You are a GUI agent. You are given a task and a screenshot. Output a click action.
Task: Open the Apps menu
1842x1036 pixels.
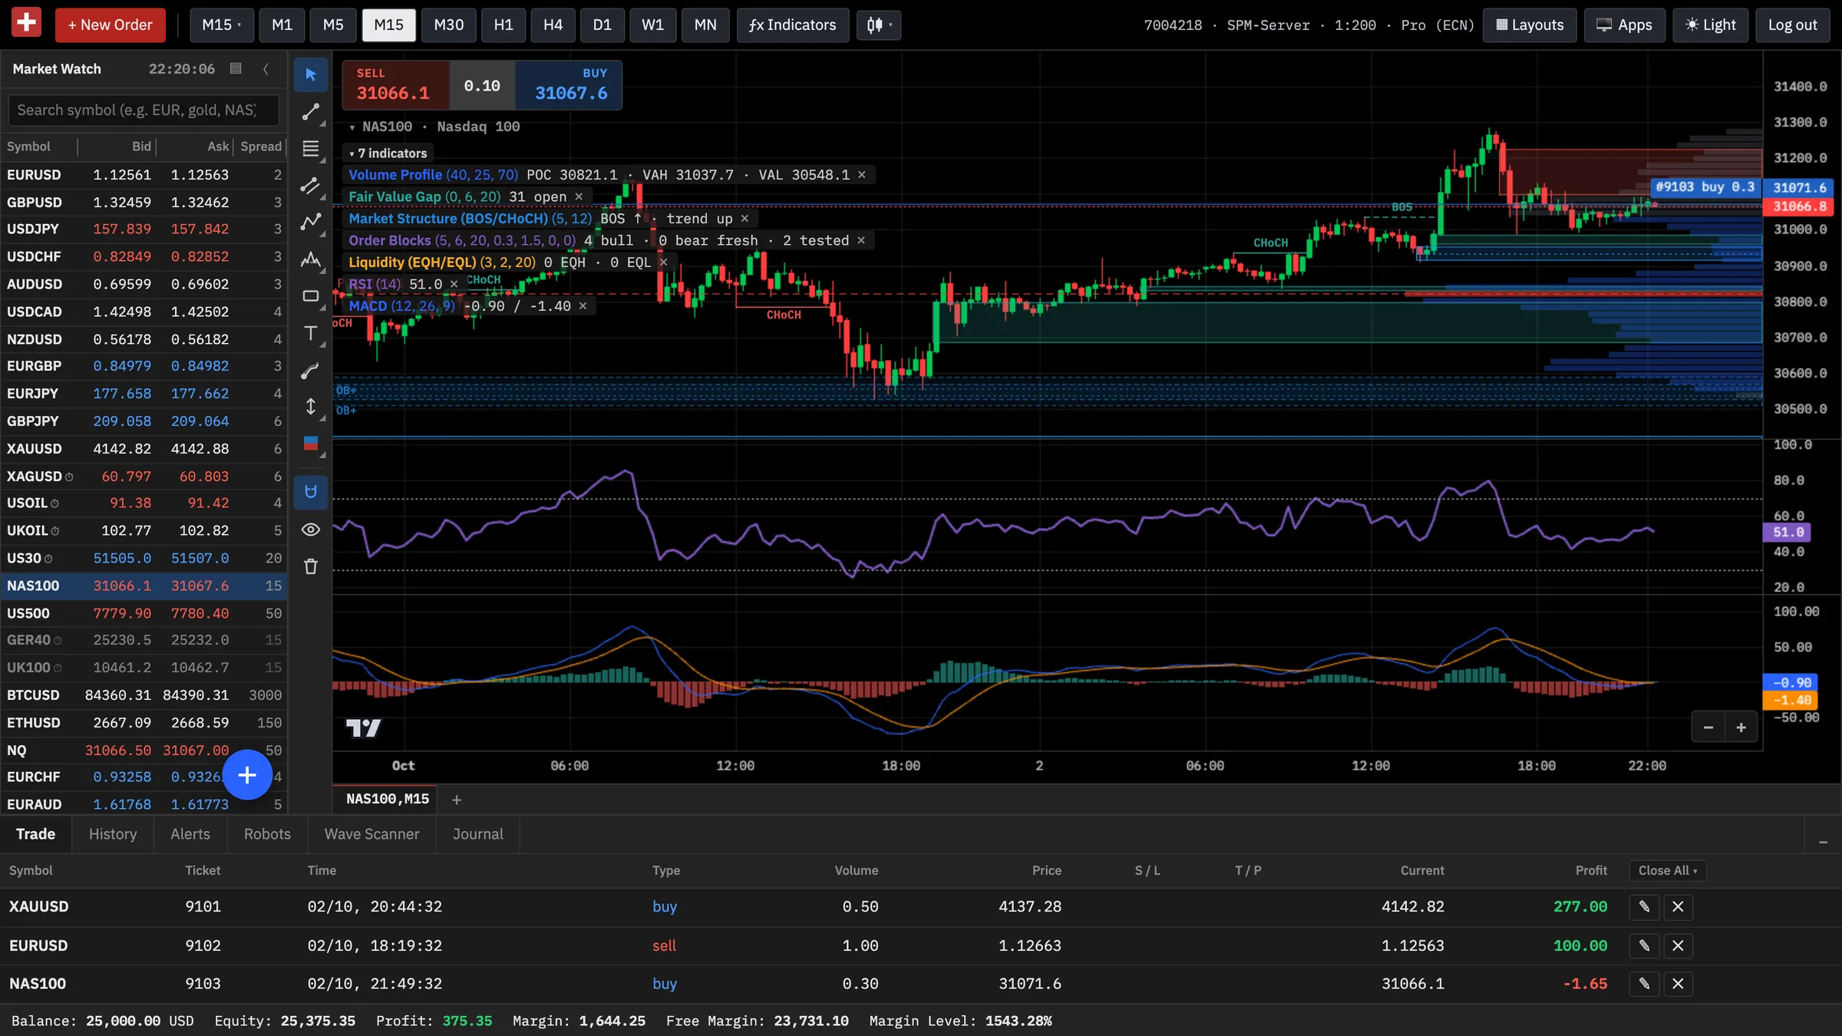(1625, 25)
